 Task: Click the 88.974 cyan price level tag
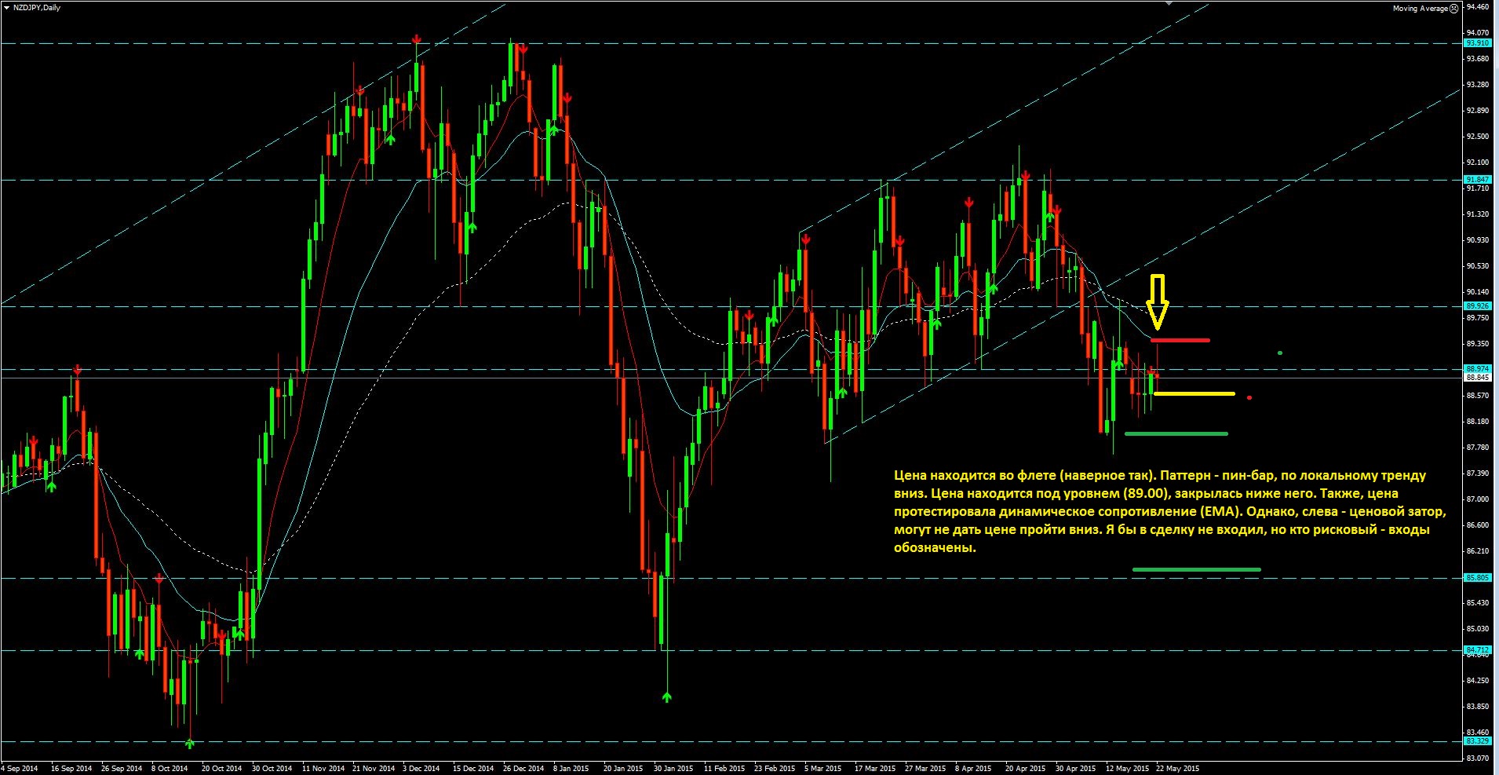tap(1477, 368)
